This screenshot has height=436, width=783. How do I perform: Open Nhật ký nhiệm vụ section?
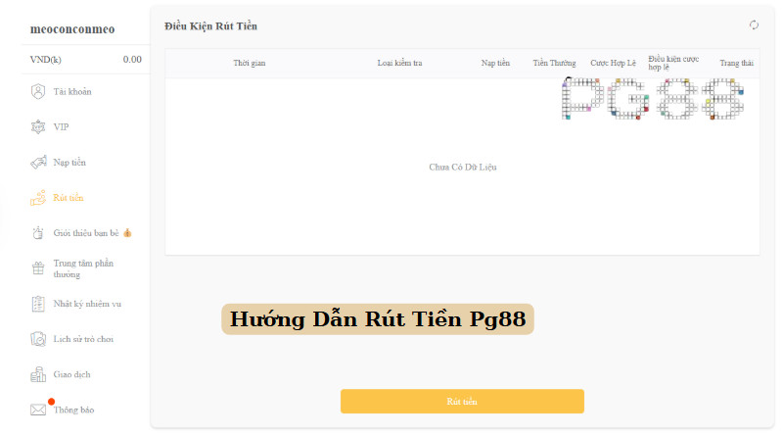pos(85,304)
